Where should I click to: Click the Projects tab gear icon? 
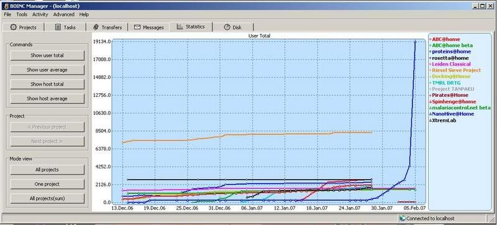[13, 27]
